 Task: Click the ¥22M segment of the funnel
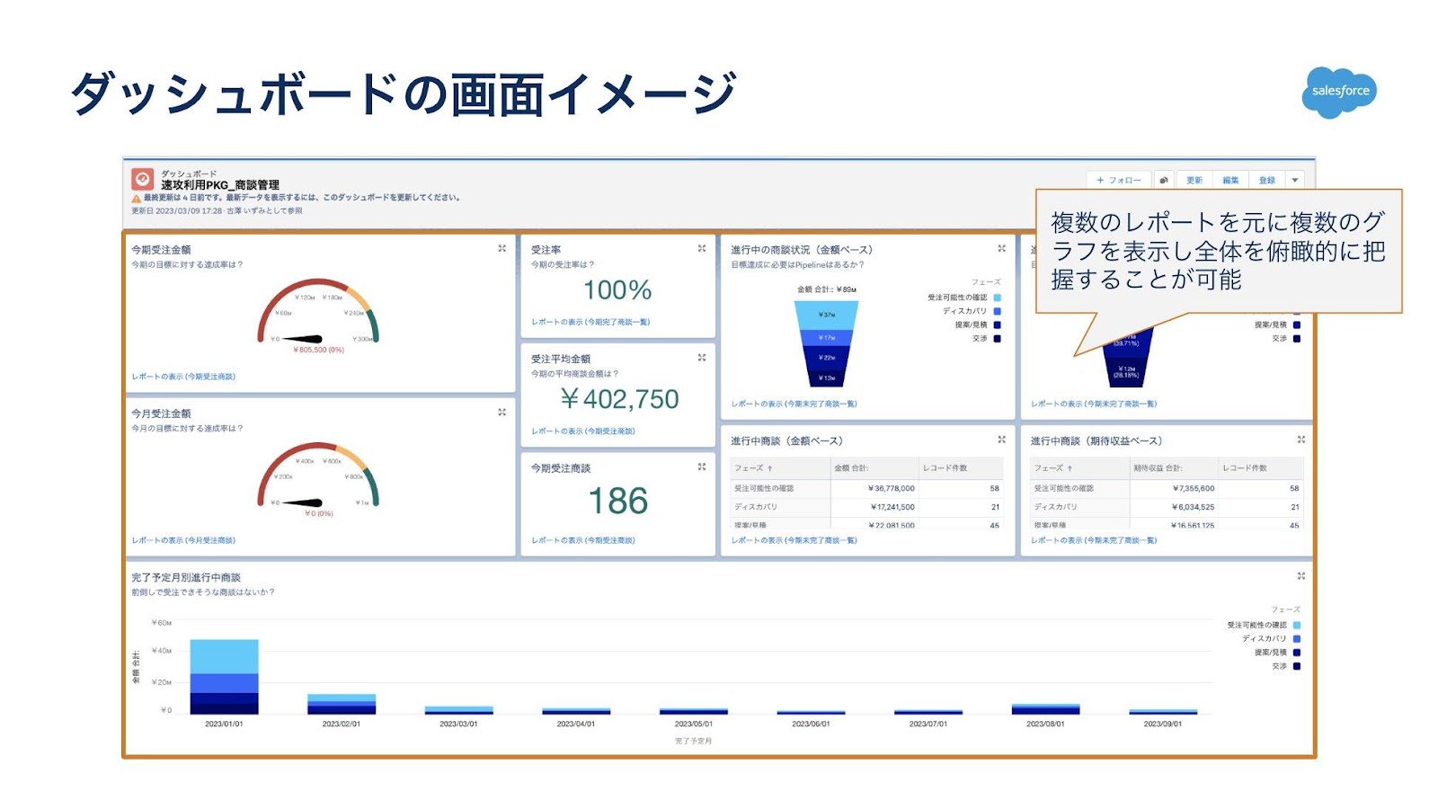827,357
